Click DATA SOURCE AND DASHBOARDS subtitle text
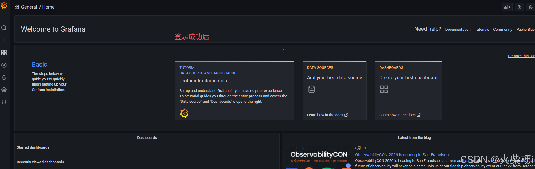 click(x=208, y=73)
